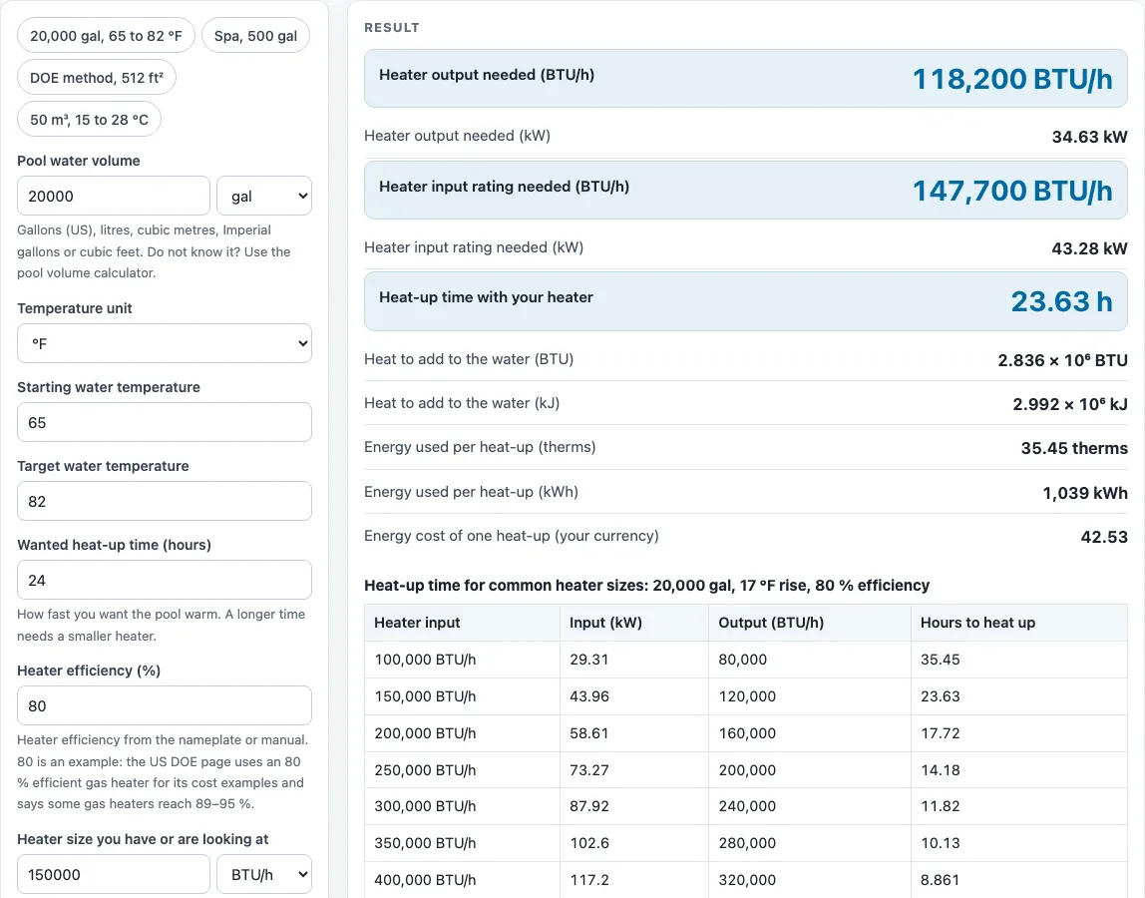Image resolution: width=1145 pixels, height=898 pixels.
Task: Select the 240,000 output cell in the table
Action: (747, 806)
